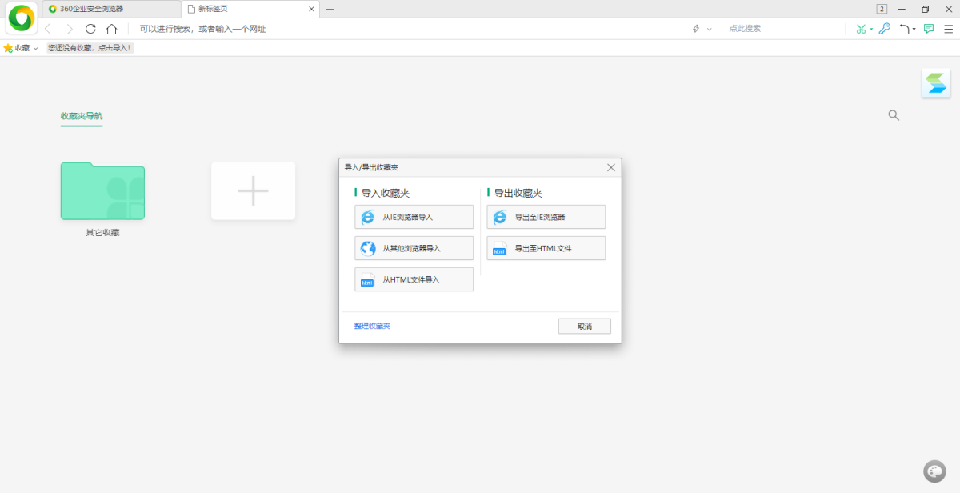Expand the scissors tool dropdown arrow

point(871,29)
